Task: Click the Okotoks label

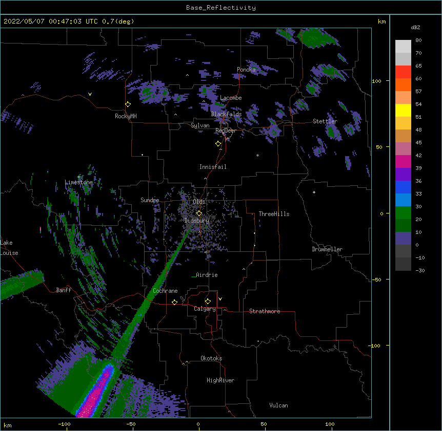Action: (x=211, y=358)
